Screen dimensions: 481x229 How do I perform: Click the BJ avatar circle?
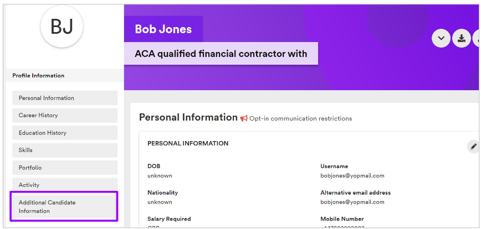pyautogui.click(x=62, y=27)
